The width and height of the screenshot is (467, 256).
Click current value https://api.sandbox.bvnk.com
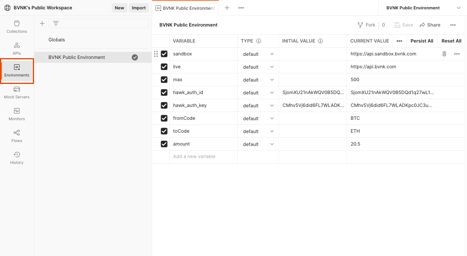[x=383, y=54]
